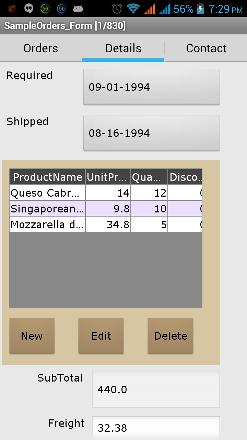Tap the orange SIM signal bars icon
The width and height of the screenshot is (247, 440).
pos(150,9)
